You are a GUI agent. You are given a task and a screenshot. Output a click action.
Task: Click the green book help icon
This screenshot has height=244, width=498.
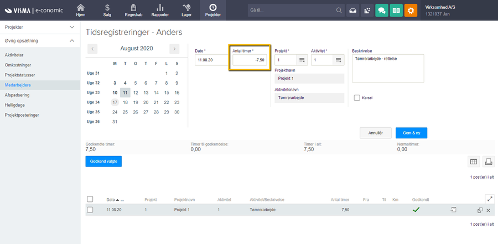(396, 11)
